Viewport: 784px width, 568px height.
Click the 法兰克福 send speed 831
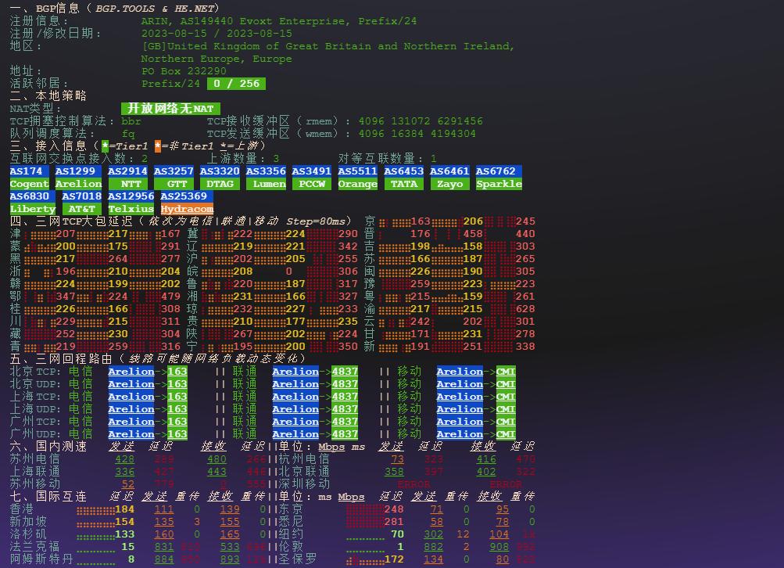(x=164, y=547)
